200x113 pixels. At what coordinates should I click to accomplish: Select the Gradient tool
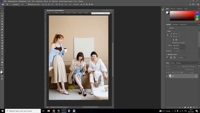point(2,43)
